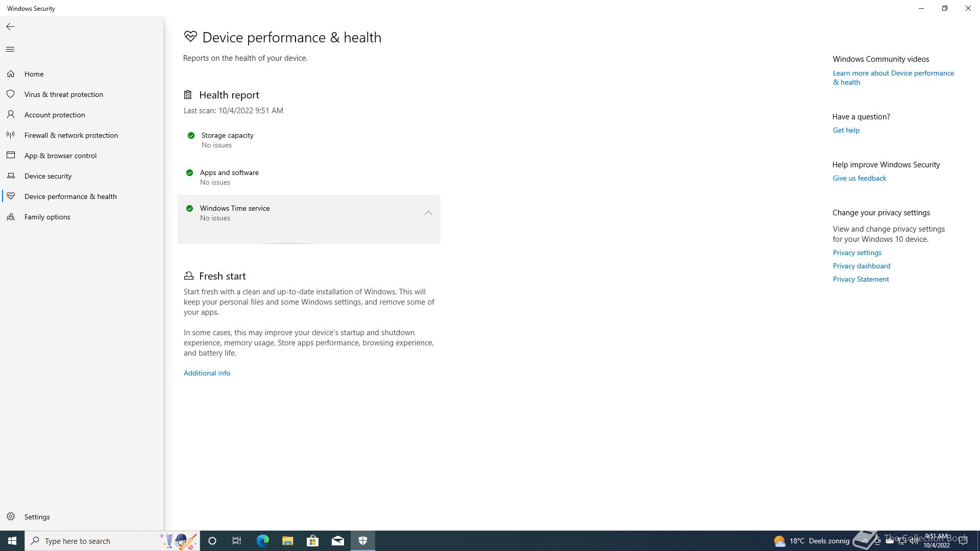Click the green check beside Windows Time service
The width and height of the screenshot is (980, 551).
189,209
